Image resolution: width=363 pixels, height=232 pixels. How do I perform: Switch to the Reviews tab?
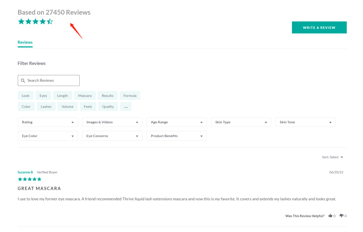pyautogui.click(x=25, y=43)
